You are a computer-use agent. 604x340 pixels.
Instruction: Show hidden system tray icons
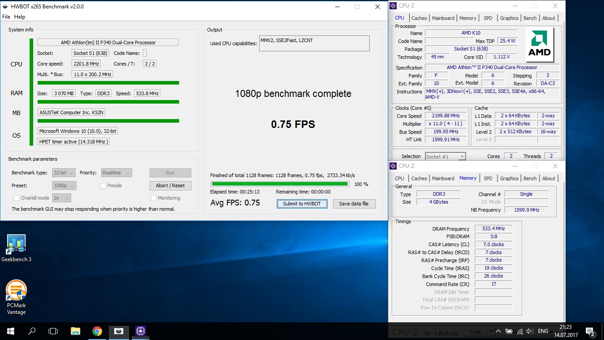(x=498, y=331)
